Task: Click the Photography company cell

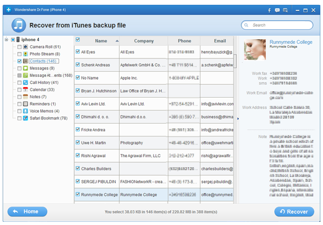Action: (143, 143)
